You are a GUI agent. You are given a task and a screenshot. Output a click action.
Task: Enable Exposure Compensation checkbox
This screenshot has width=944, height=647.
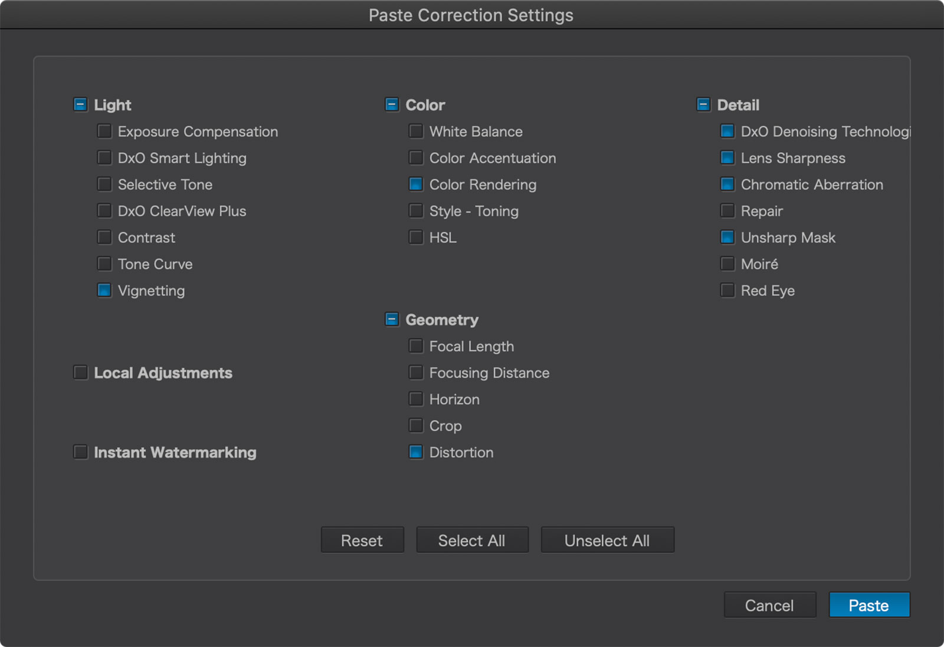click(104, 131)
